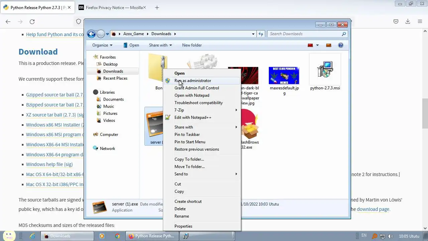Open the Organize dropdown menu
Viewport: 428px width, 241px height.
pos(102,45)
